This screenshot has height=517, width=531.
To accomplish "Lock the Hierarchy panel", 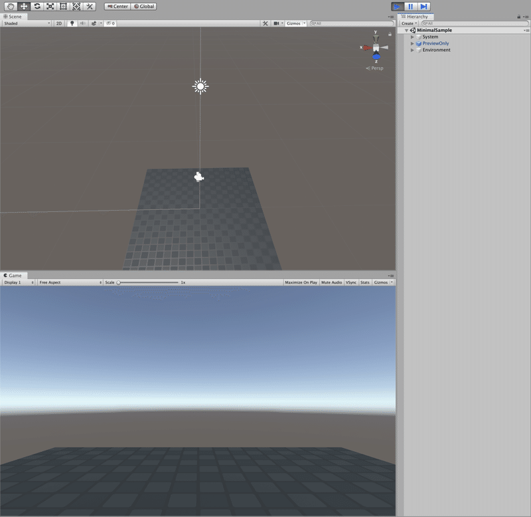I will [518, 17].
